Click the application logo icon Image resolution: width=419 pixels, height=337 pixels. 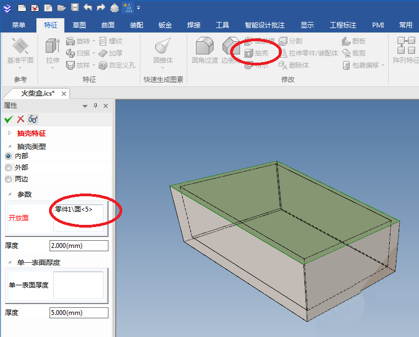tap(8, 8)
